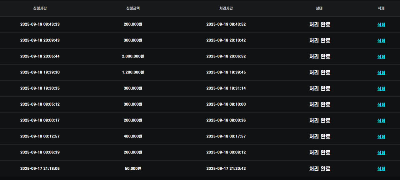This screenshot has width=400, height=180.
Task: Click 처리 완료 status in the 1,200,000원 row
Action: tap(320, 72)
